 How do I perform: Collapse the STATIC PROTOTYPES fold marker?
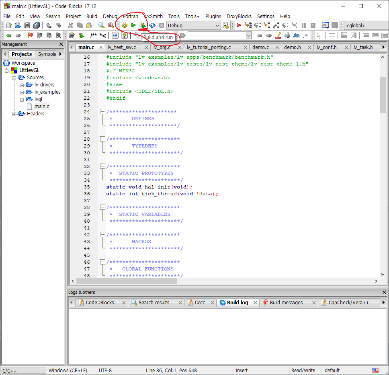(x=102, y=166)
